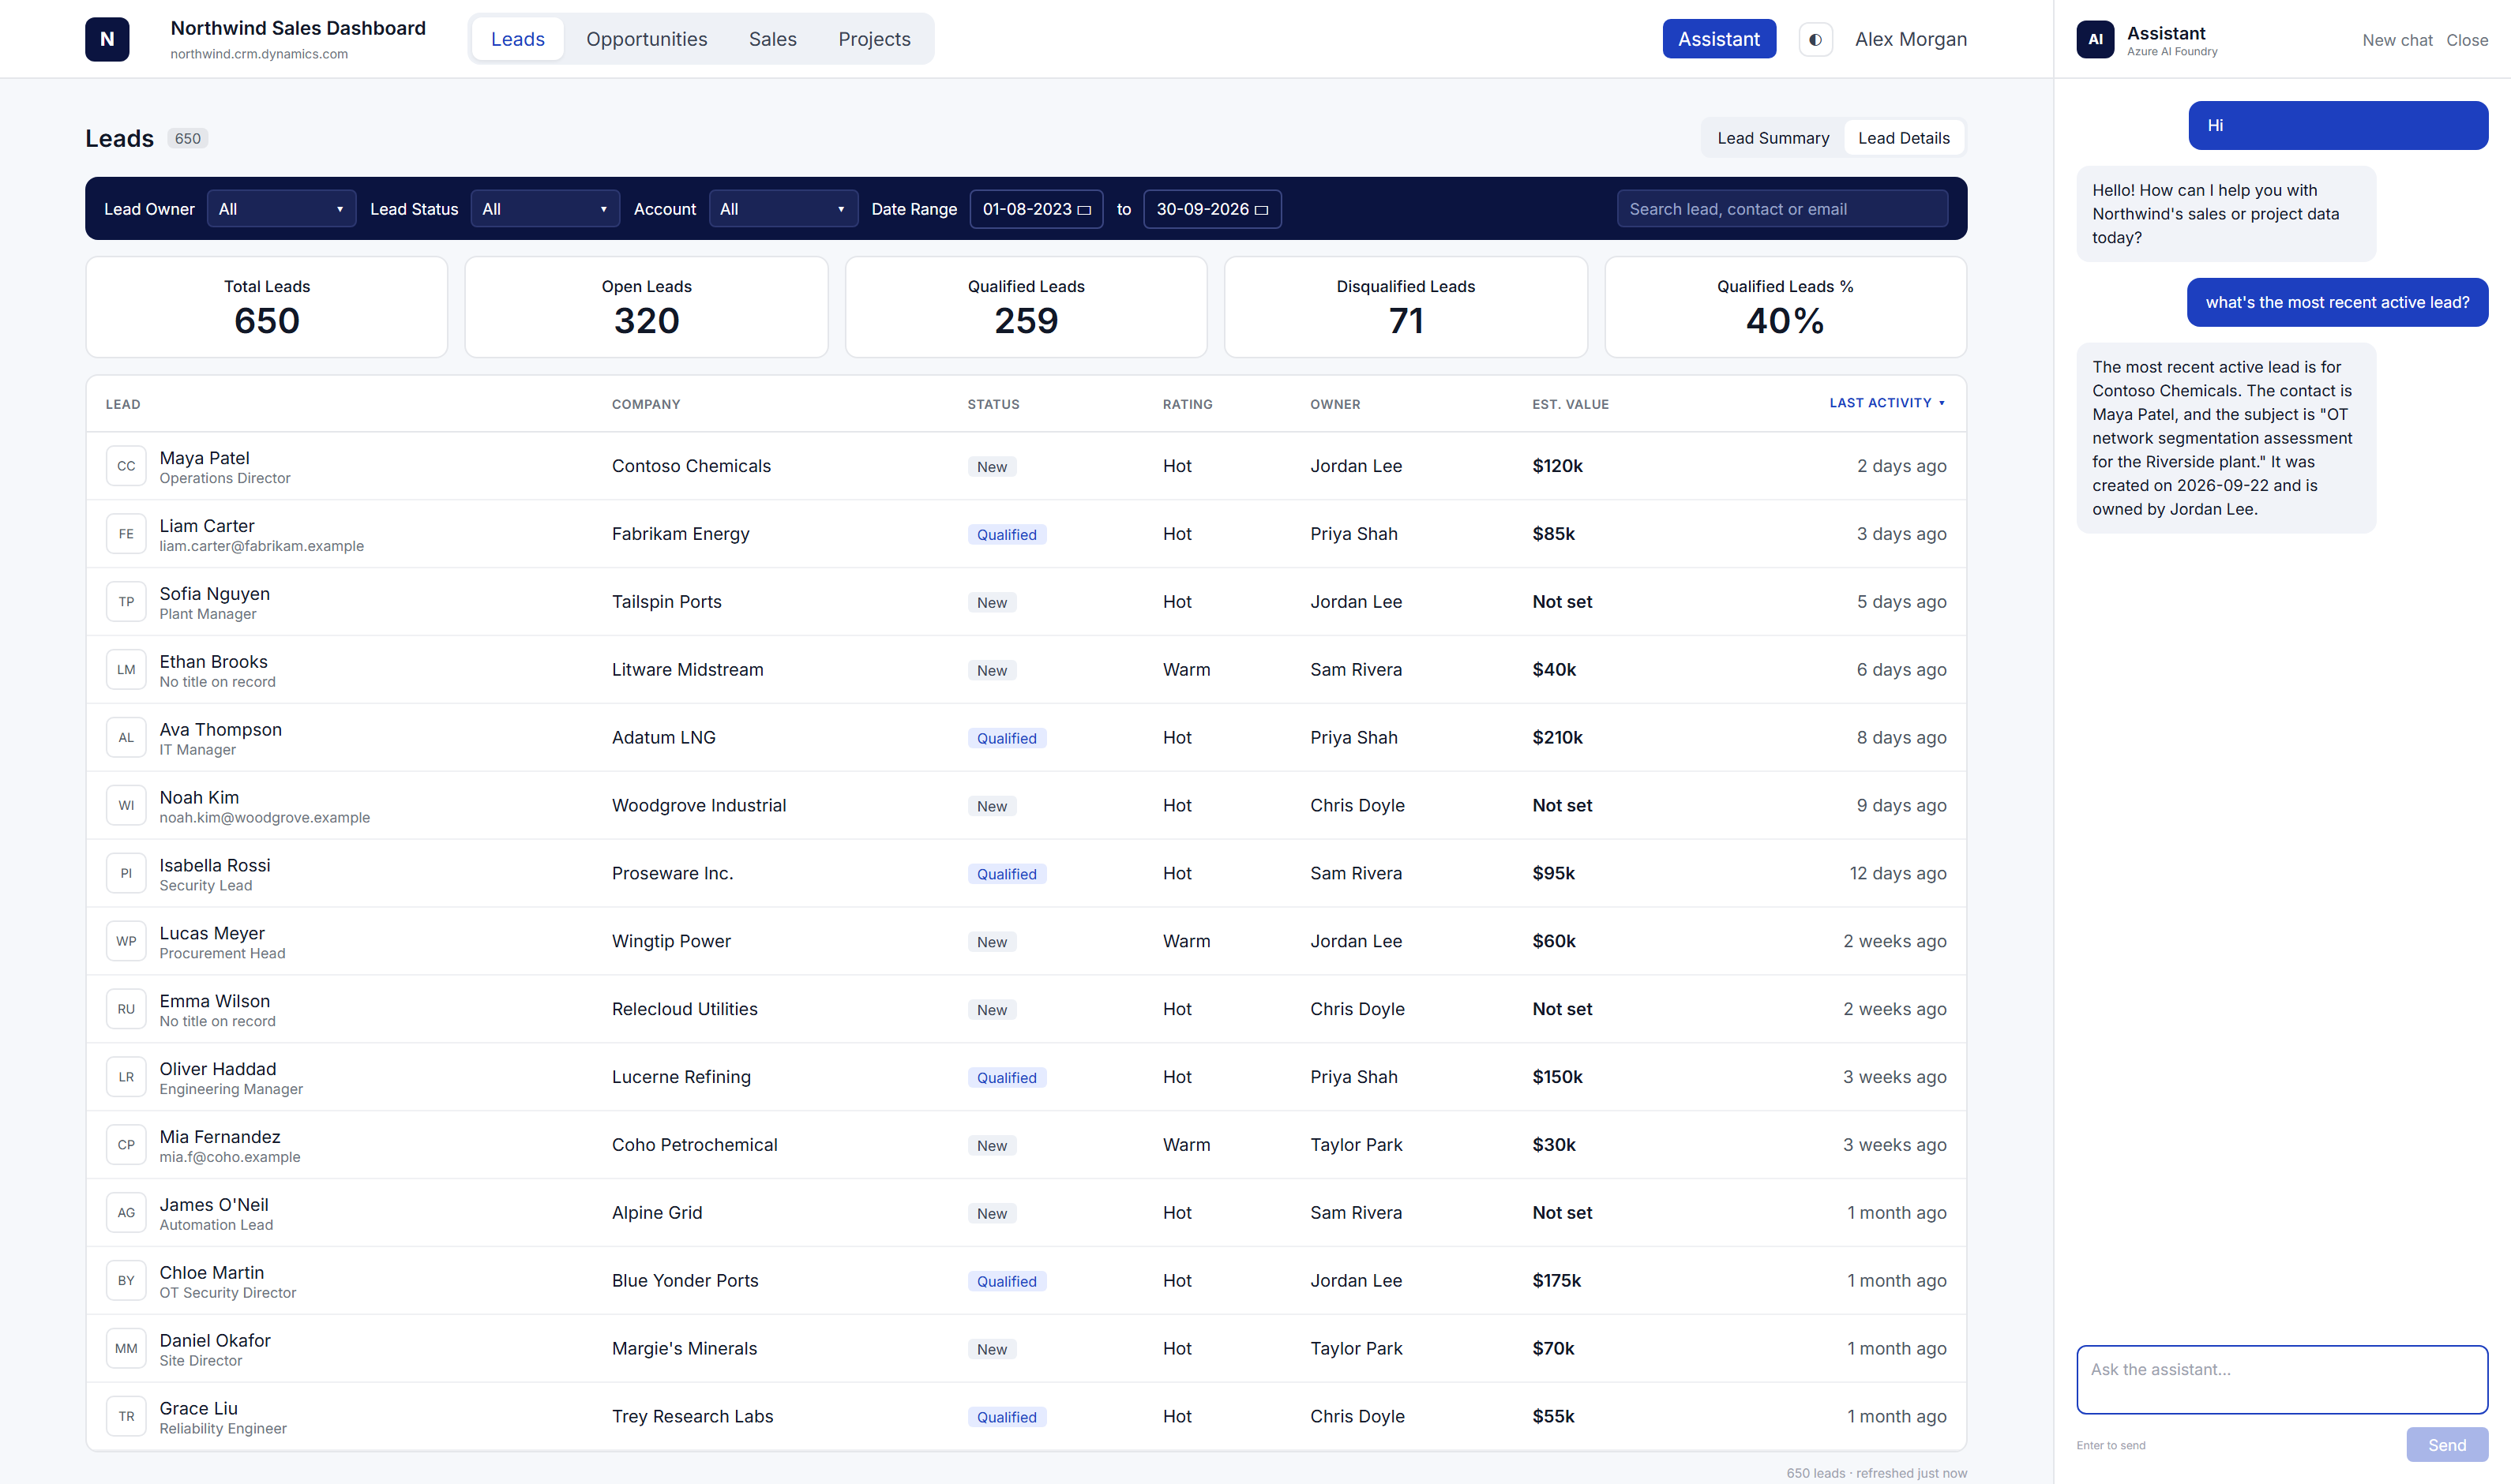The width and height of the screenshot is (2511, 1484).
Task: Open the Opportunities tab
Action: tap(646, 39)
